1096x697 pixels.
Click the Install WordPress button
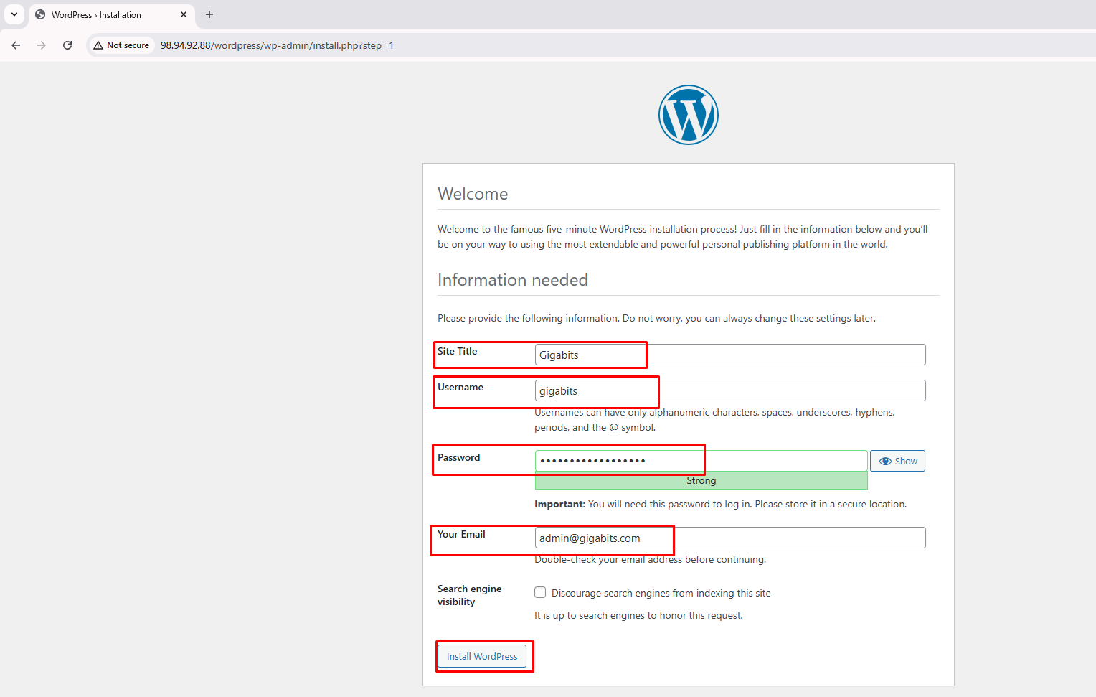tap(482, 656)
